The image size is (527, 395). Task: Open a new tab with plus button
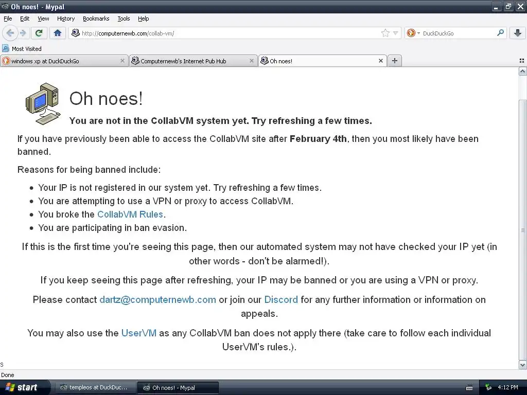pyautogui.click(x=395, y=61)
